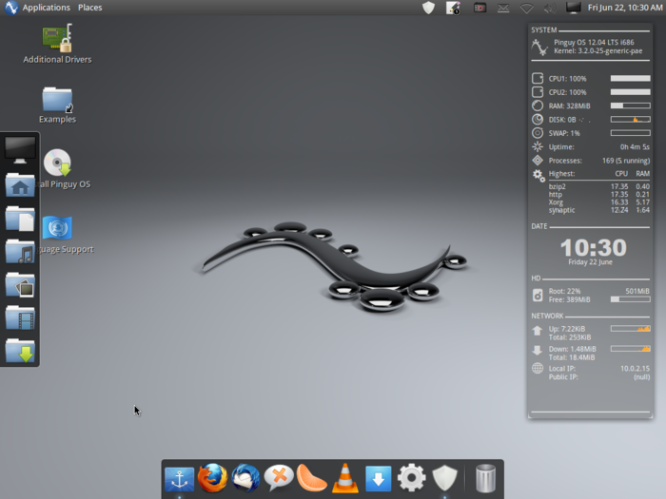Viewport: 666px width, 499px height.
Task: Open the Places menu
Action: click(x=90, y=8)
